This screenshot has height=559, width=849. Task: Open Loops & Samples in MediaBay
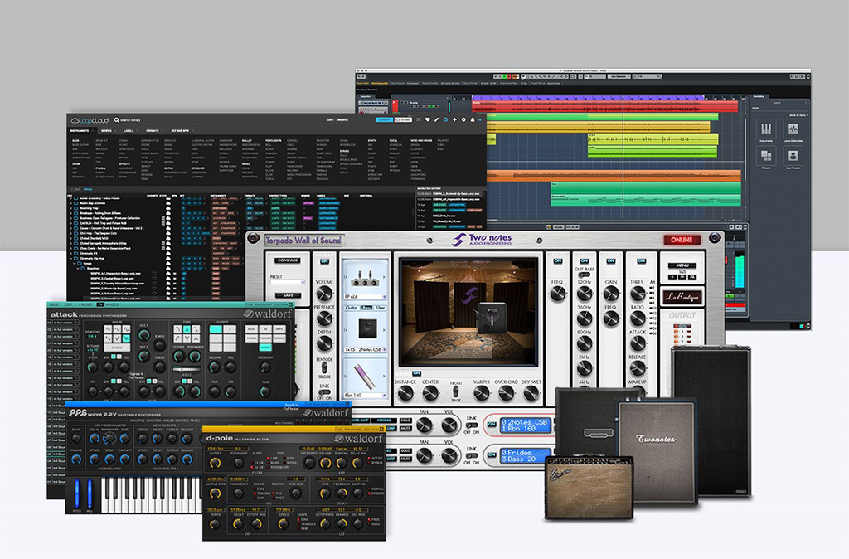pos(793,129)
